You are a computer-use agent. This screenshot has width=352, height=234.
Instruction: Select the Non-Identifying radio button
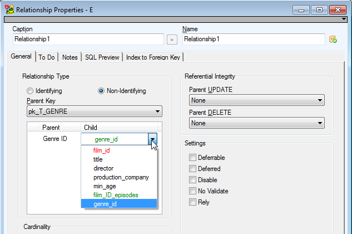pos(101,91)
